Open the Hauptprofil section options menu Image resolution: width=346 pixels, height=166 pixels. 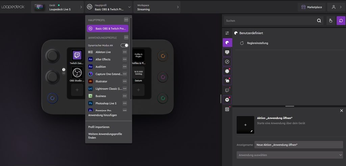tap(126, 20)
